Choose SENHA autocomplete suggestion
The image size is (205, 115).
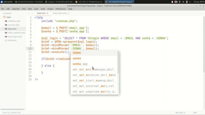pos(94,53)
